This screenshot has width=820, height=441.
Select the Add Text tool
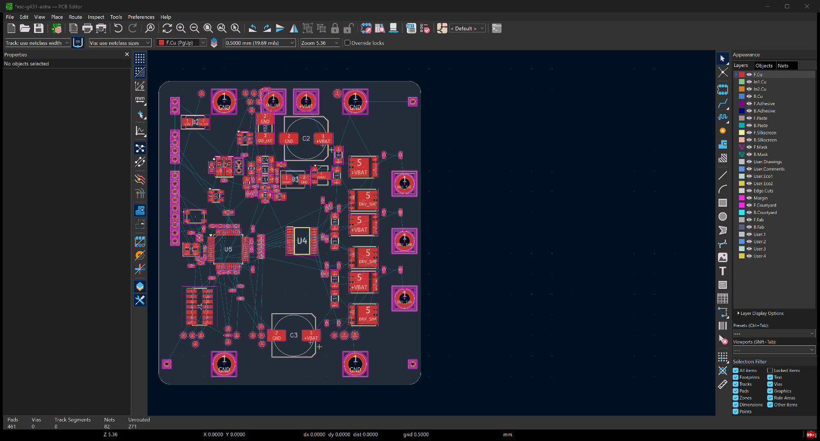coord(723,271)
